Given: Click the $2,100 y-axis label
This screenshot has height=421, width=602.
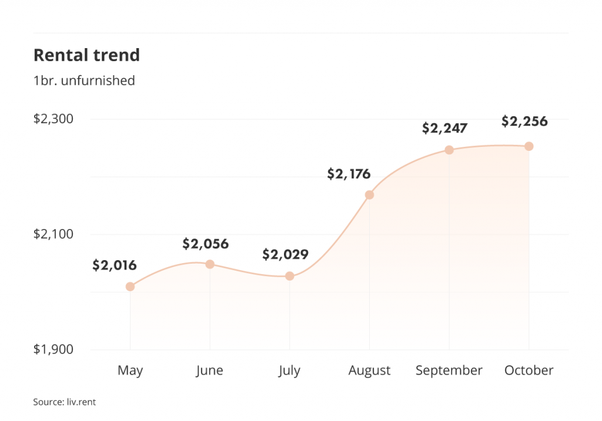Looking at the screenshot, I should 53,234.
